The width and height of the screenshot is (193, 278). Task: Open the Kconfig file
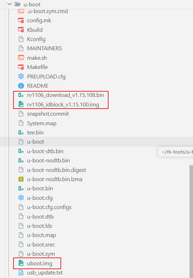[x=36, y=39]
